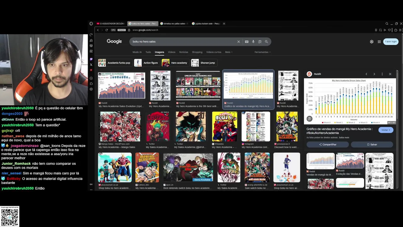Start voice search with the microphone icon
Screen dimensions: 403x227
coord(253,42)
